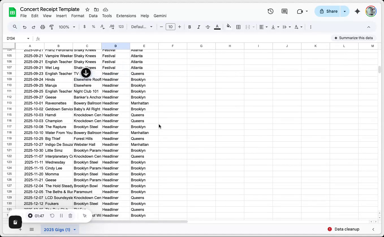Star the Concert Receipt Template document
The height and width of the screenshot is (237, 384).
pos(87,10)
